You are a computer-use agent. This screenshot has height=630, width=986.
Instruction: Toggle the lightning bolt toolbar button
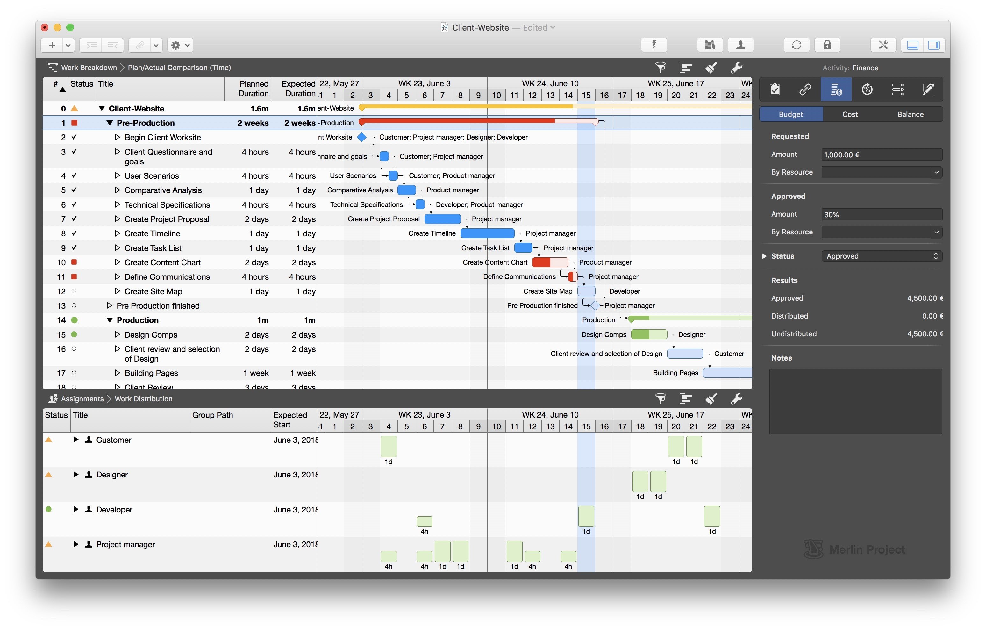654,45
